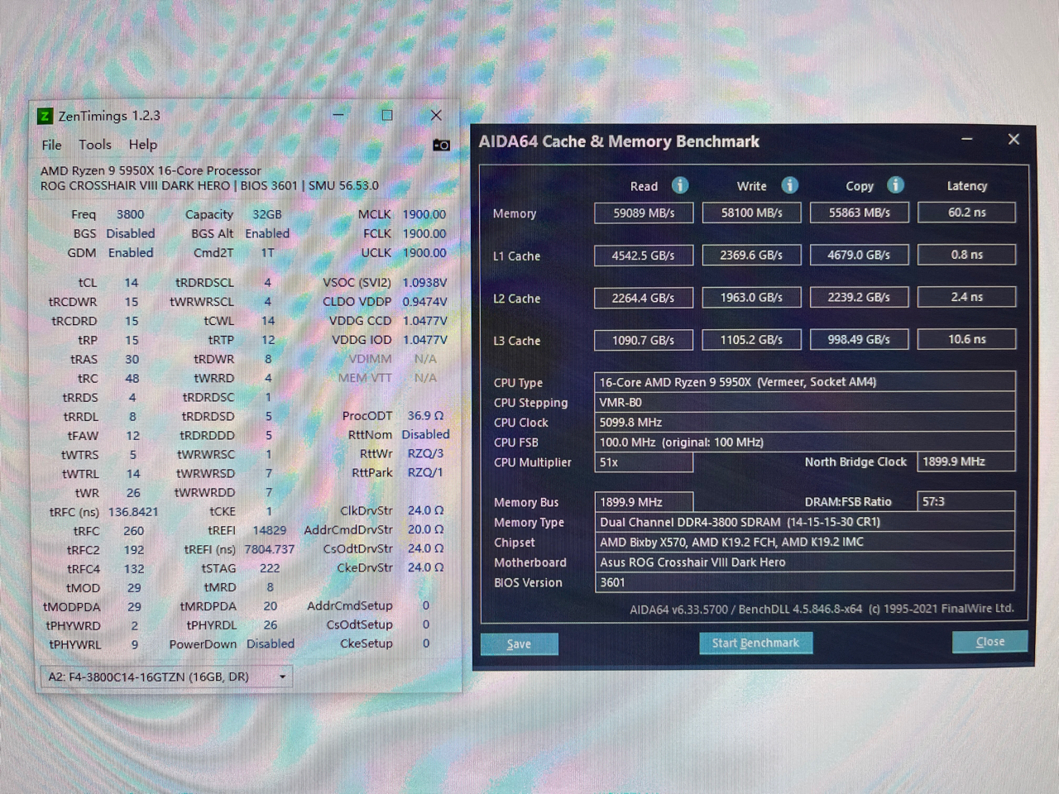Screen dimensions: 1059x794
Task: Click the ProcODT value 36.9 Ω
Action: click(x=425, y=415)
